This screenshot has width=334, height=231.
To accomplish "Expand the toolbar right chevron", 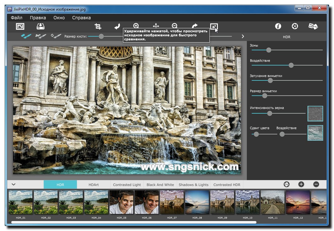I will point(243,36).
